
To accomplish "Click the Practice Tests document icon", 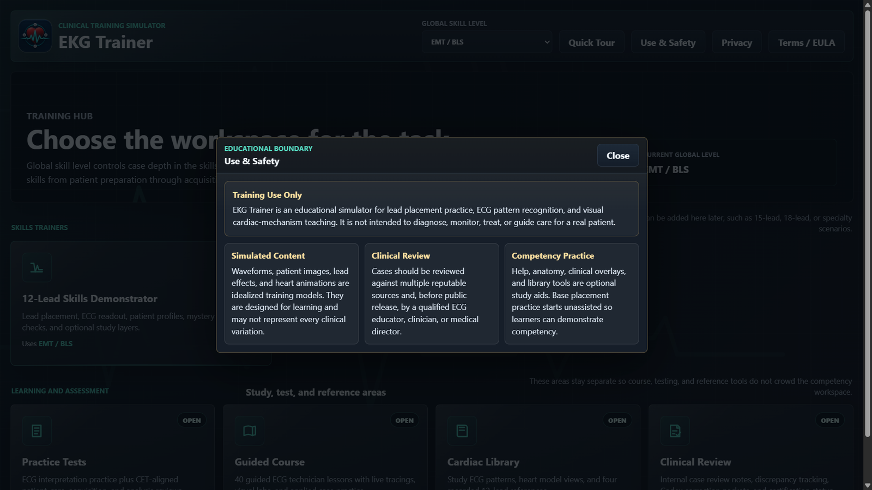I will coord(37,431).
